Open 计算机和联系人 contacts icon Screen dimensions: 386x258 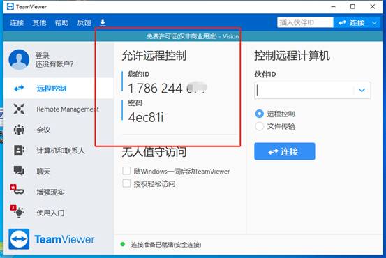pyautogui.click(x=19, y=151)
